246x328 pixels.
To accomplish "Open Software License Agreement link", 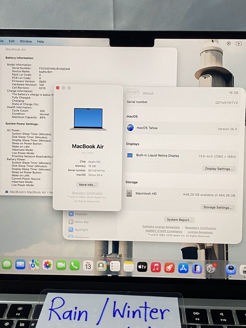I will (161, 227).
